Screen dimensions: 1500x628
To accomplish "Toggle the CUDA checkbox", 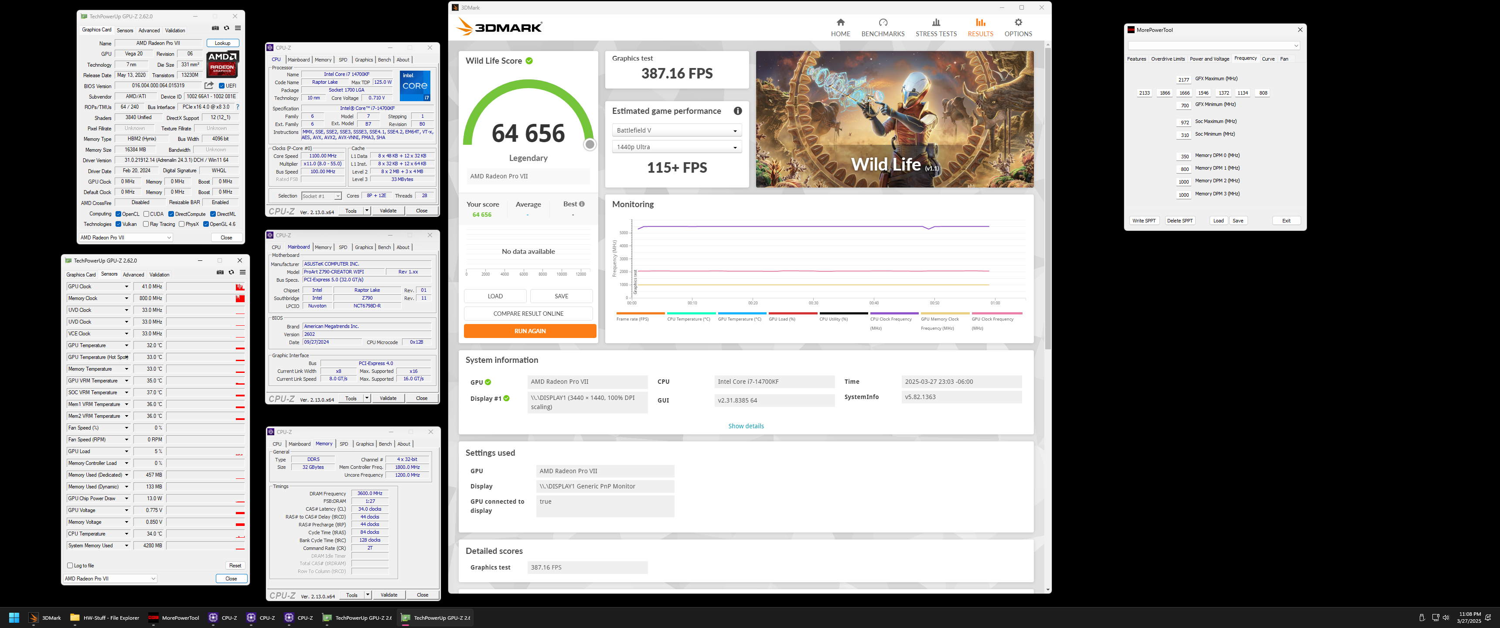I will pos(146,214).
